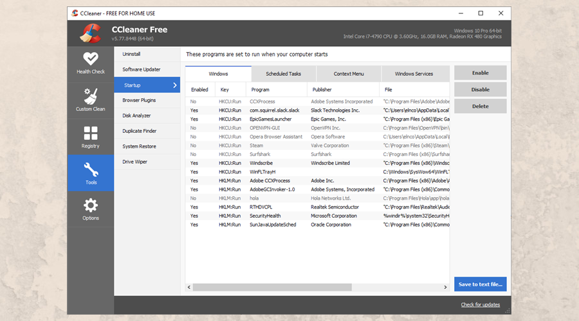The image size is (579, 321).
Task: Select the OPENVPN-GUI entry
Action: pos(318,128)
